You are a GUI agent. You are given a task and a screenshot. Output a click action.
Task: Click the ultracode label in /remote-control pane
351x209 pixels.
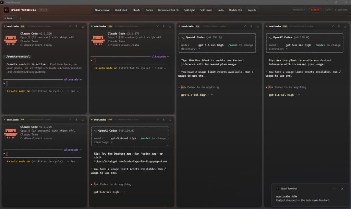[71, 79]
